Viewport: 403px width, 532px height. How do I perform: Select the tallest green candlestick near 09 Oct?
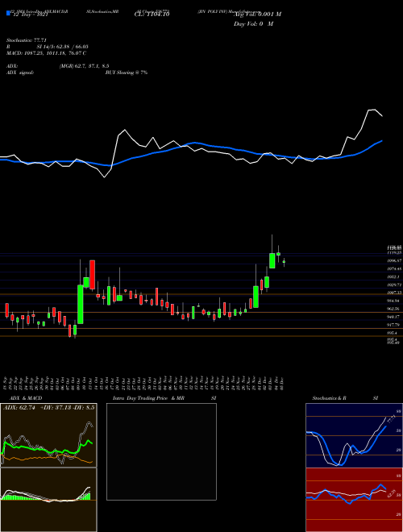tap(81, 305)
